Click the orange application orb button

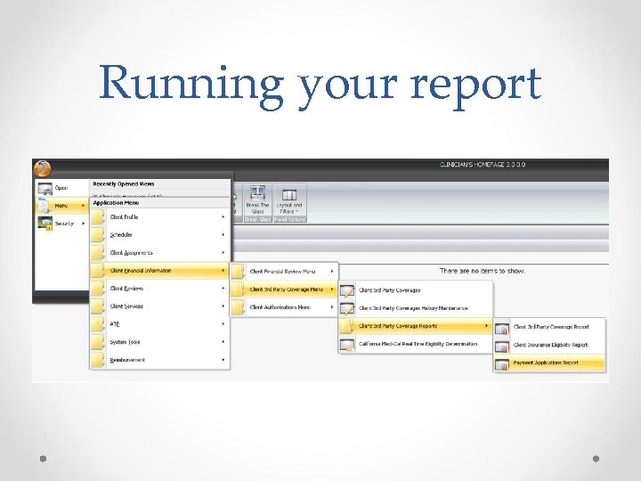pos(42,168)
